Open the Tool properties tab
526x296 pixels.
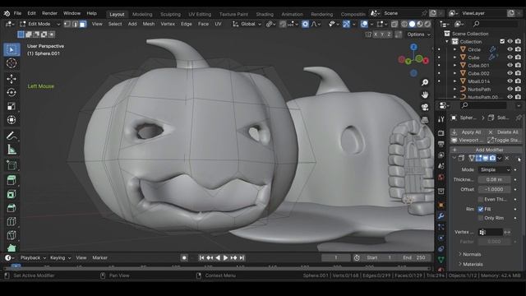tap(441, 119)
